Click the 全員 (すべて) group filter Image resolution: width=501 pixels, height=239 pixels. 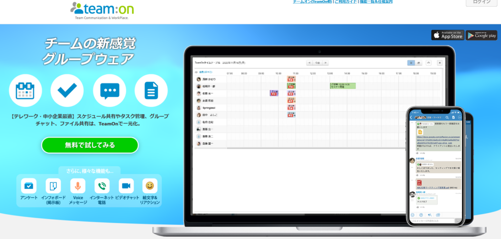pos(205,72)
